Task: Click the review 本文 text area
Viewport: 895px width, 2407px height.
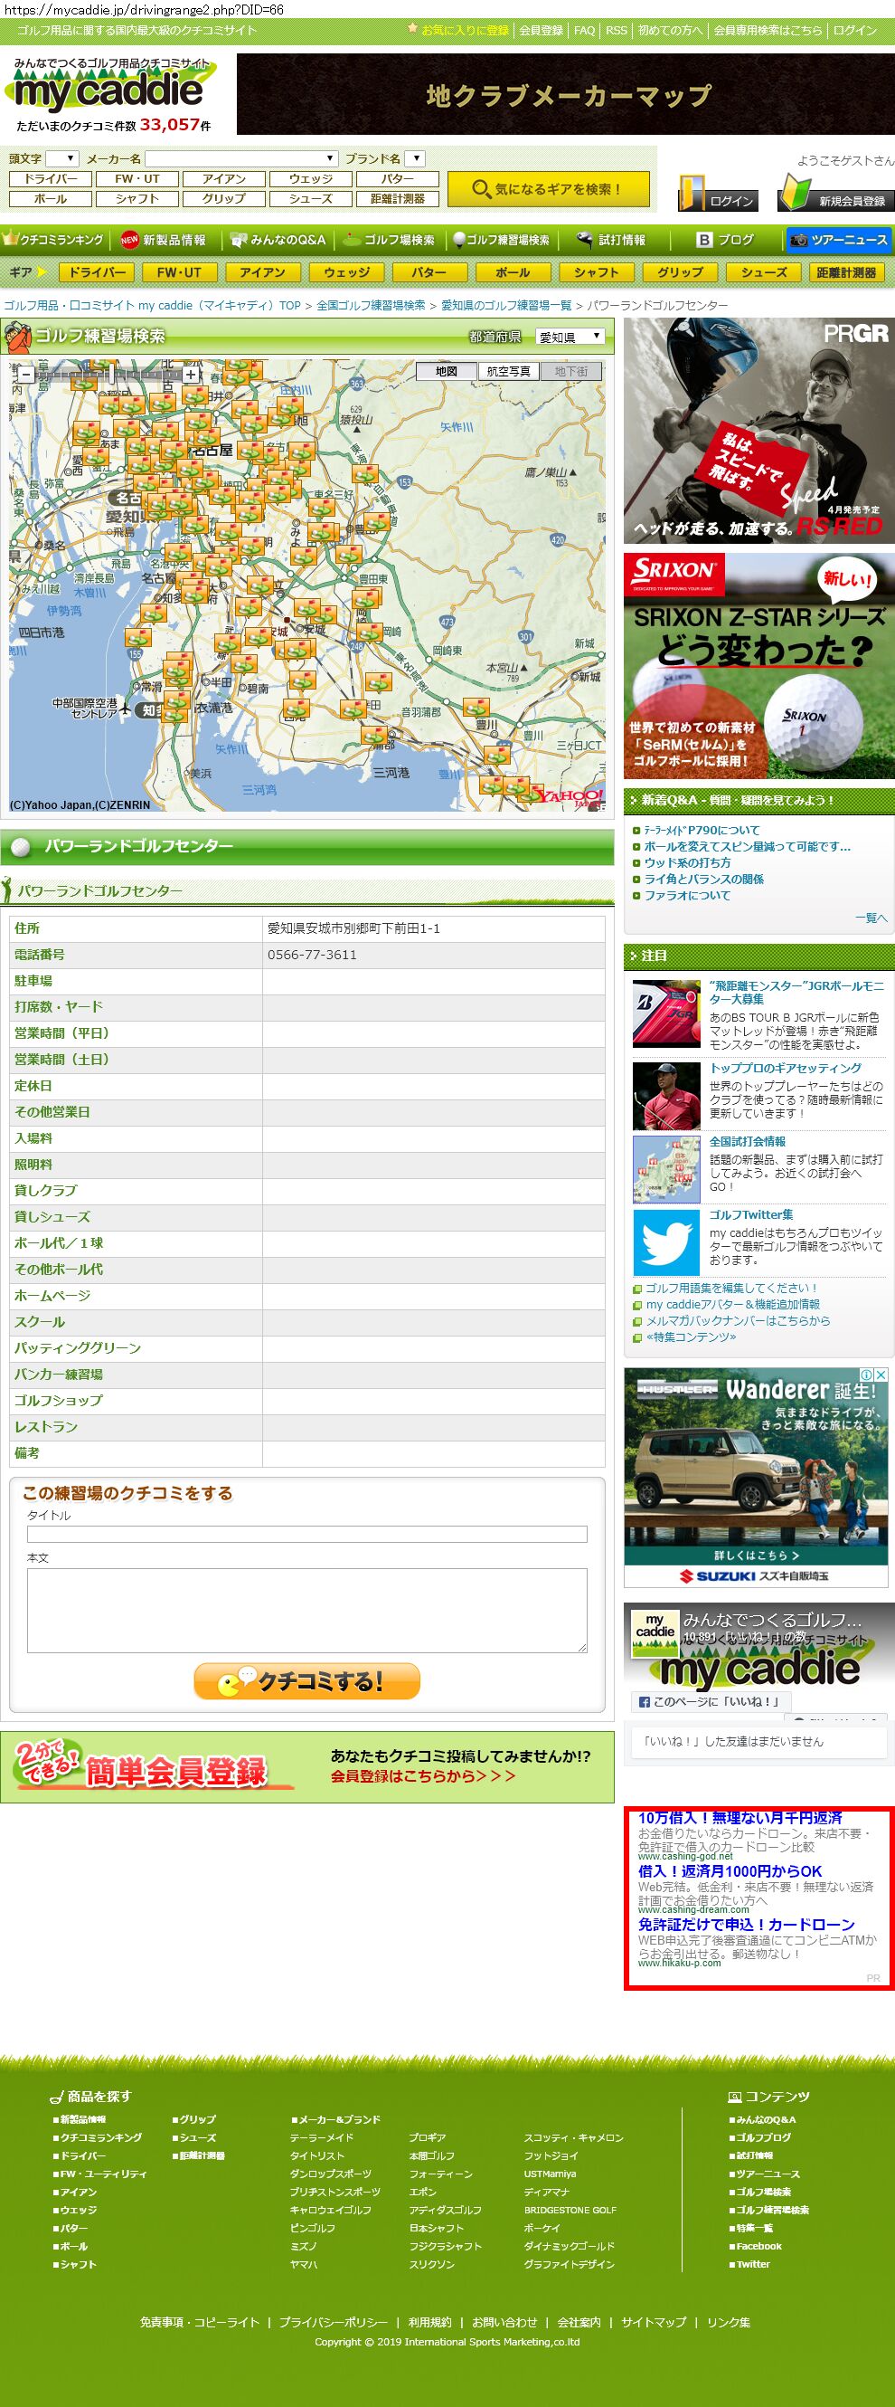Action: pos(307,1610)
